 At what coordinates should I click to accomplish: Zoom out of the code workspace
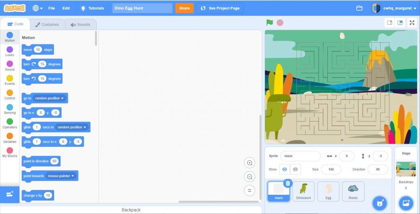click(x=249, y=177)
